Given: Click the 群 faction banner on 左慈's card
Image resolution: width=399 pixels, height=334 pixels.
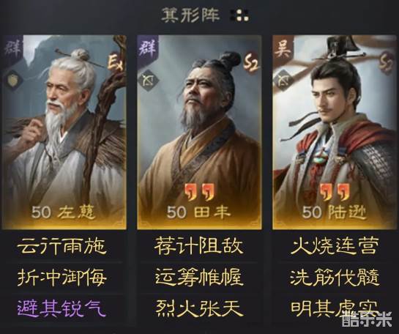Looking at the screenshot, I should [x=12, y=49].
